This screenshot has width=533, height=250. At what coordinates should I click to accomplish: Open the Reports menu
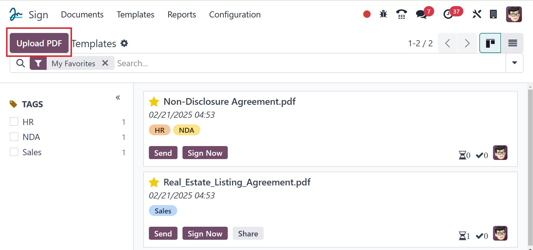click(182, 14)
